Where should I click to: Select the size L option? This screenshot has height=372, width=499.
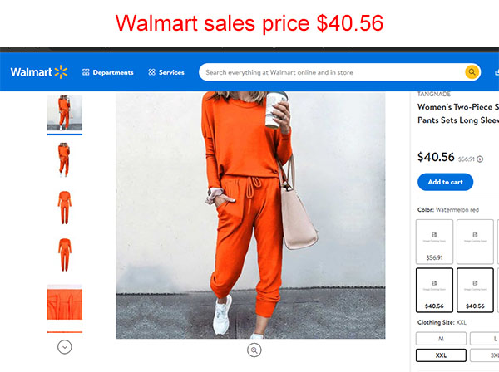coord(484,339)
